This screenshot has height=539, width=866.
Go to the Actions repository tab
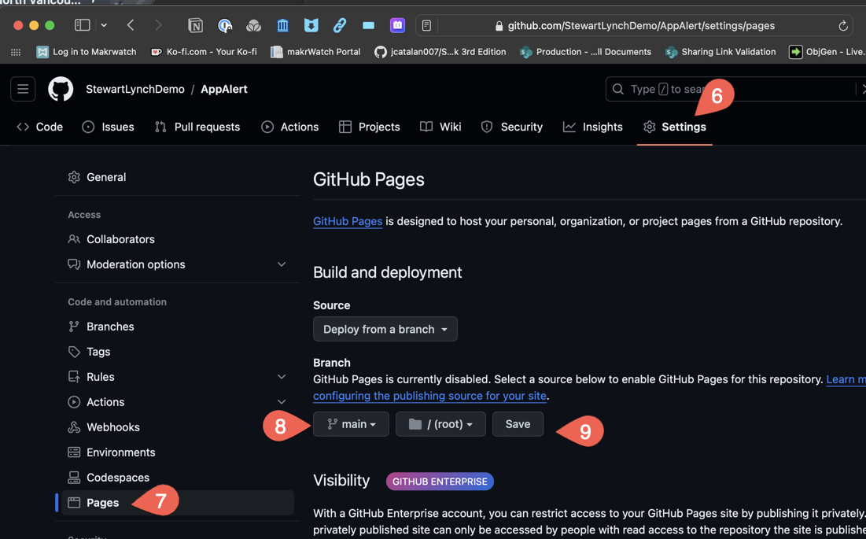[290, 127]
